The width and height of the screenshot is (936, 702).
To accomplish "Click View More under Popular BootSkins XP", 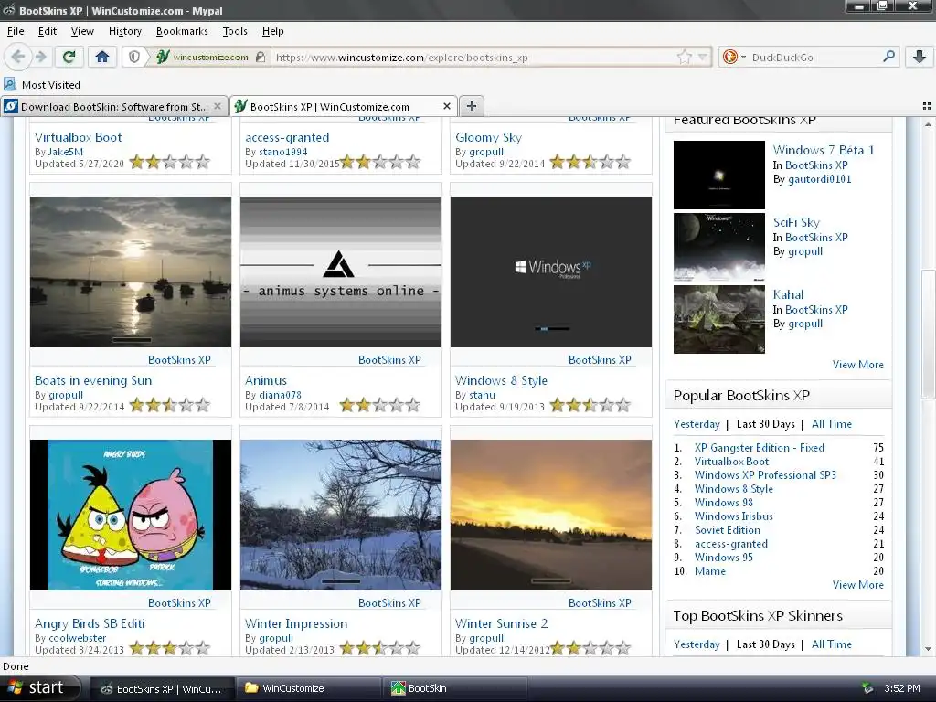I will point(857,584).
